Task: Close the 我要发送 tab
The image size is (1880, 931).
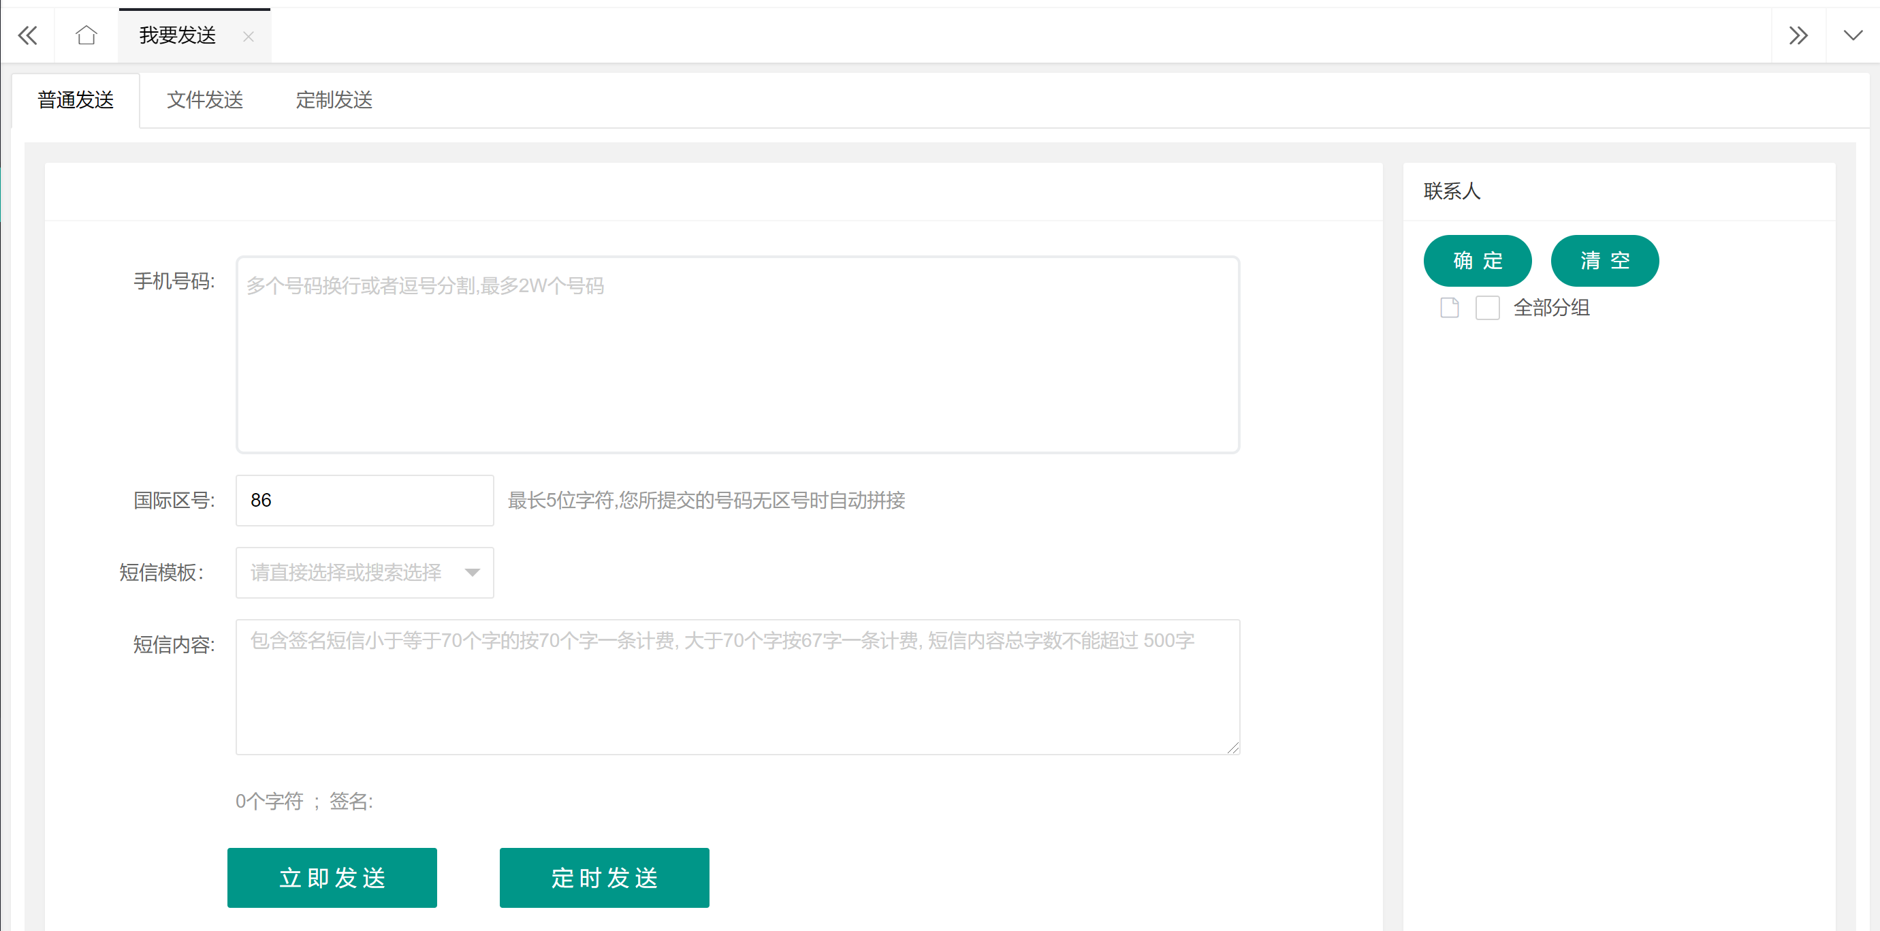Action: (248, 37)
